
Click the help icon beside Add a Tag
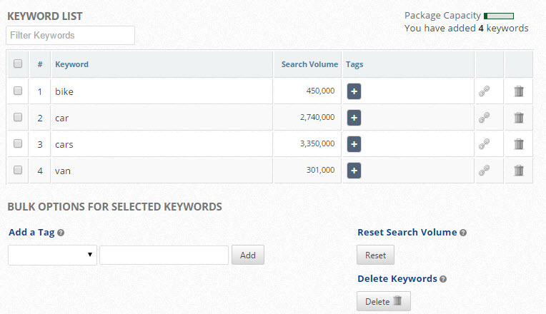coord(61,233)
